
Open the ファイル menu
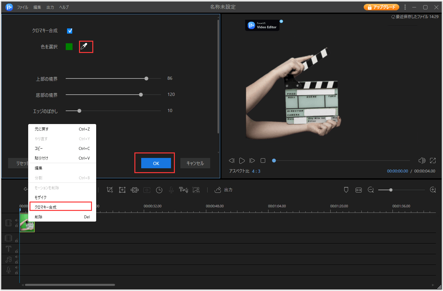click(22, 7)
